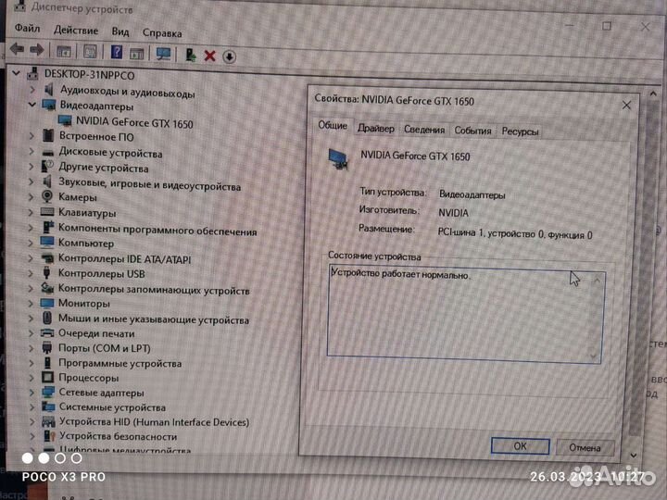Select Компоненты программного обеспечения item
This screenshot has width=667, height=500.
point(157,230)
